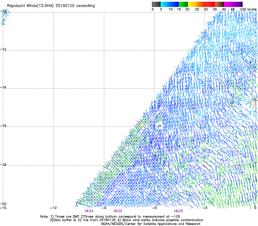258x226 pixels.
Task: Click the -3 longitude axis label
Action: [205, 208]
